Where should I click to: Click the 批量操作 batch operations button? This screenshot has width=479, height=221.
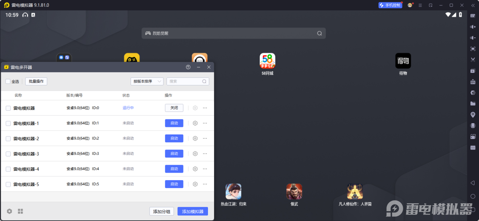(x=36, y=81)
